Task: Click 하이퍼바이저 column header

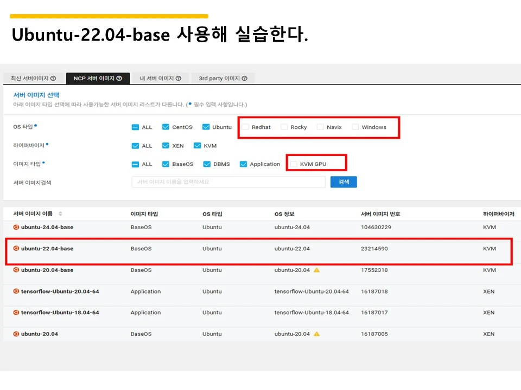Action: [x=498, y=214]
